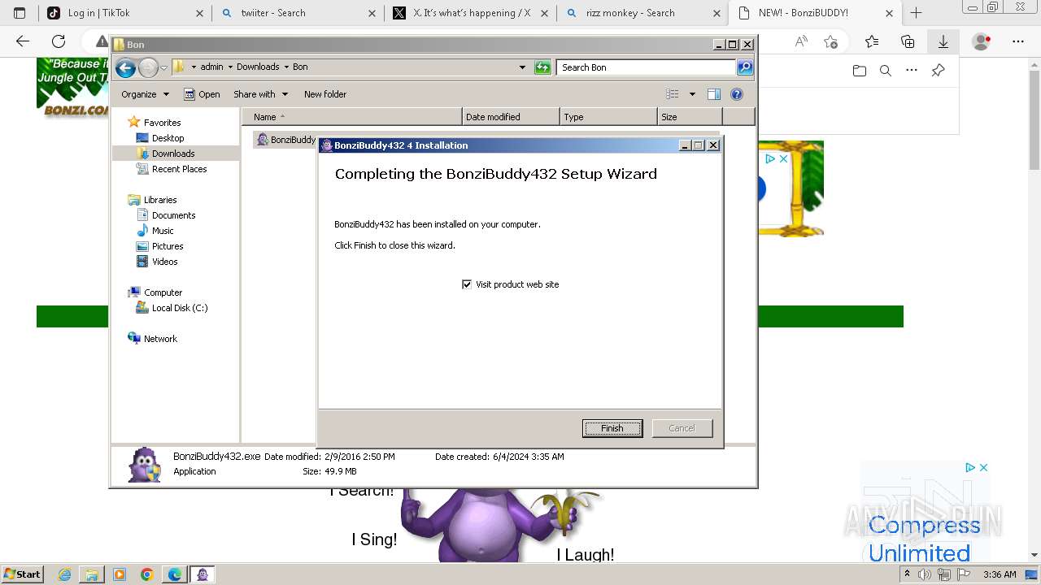Screen dimensions: 1041x585
Task: Sort by the Type column header
Action: coord(608,117)
